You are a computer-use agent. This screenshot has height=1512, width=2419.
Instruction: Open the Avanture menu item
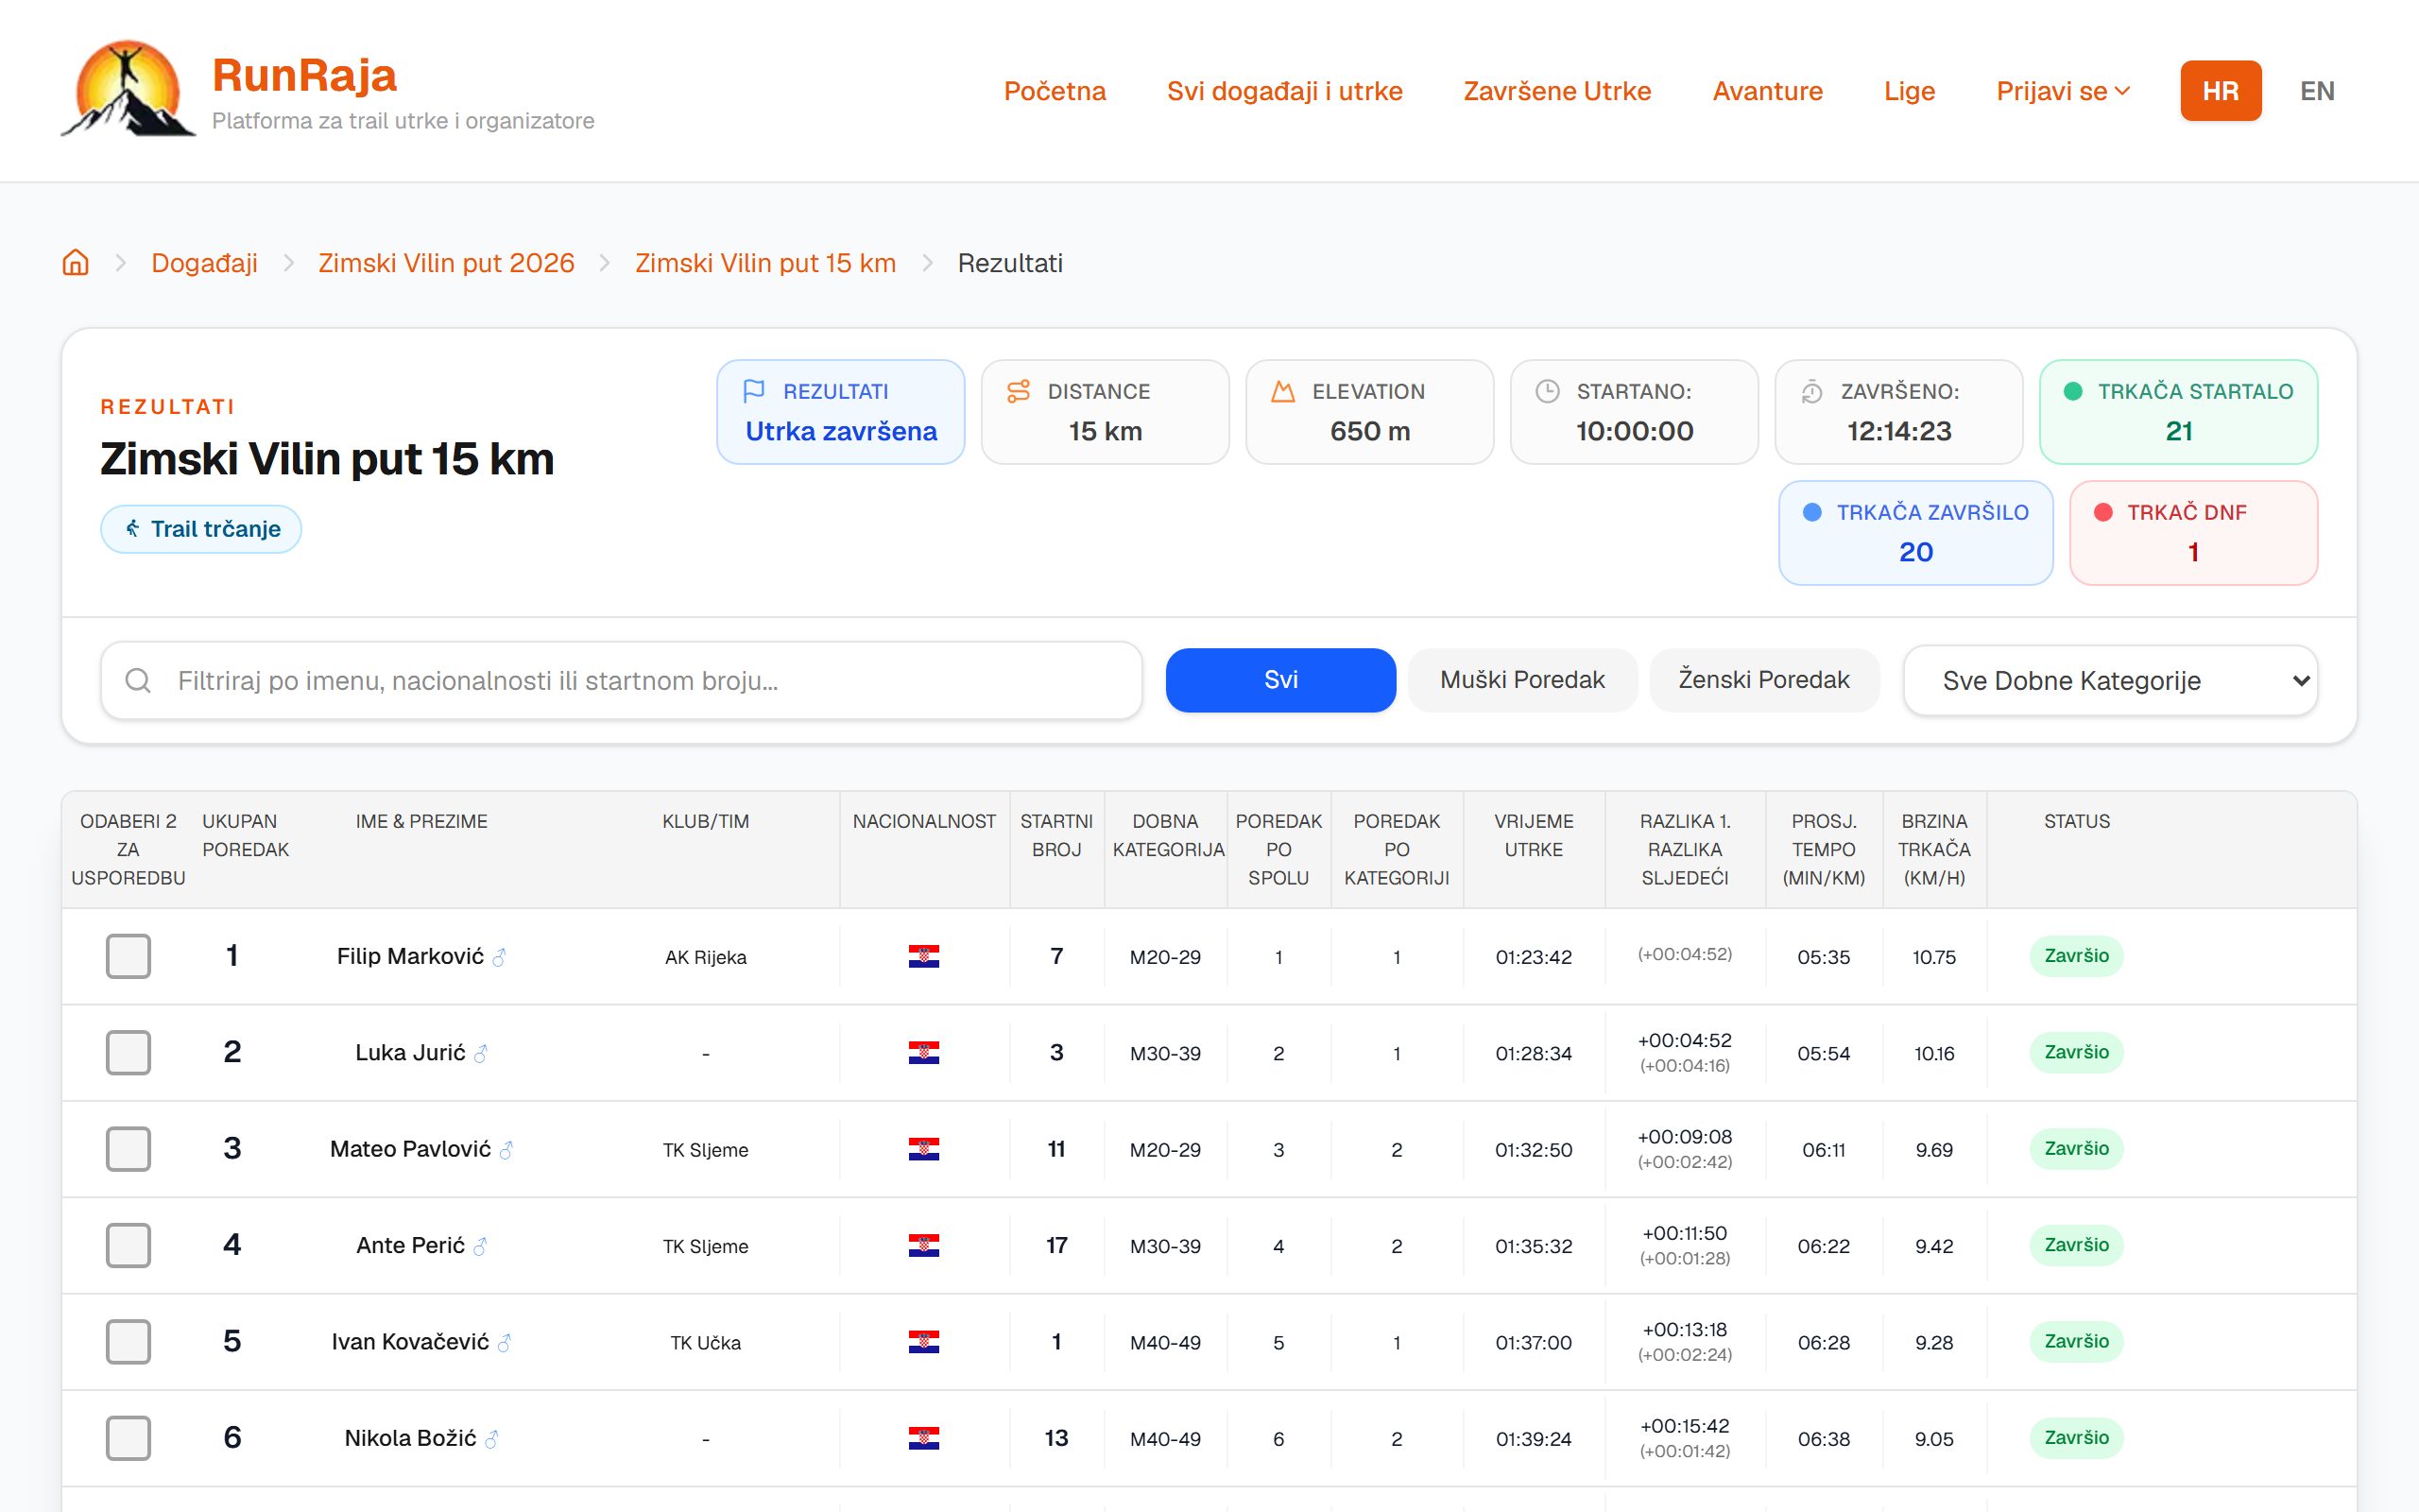tap(1767, 91)
